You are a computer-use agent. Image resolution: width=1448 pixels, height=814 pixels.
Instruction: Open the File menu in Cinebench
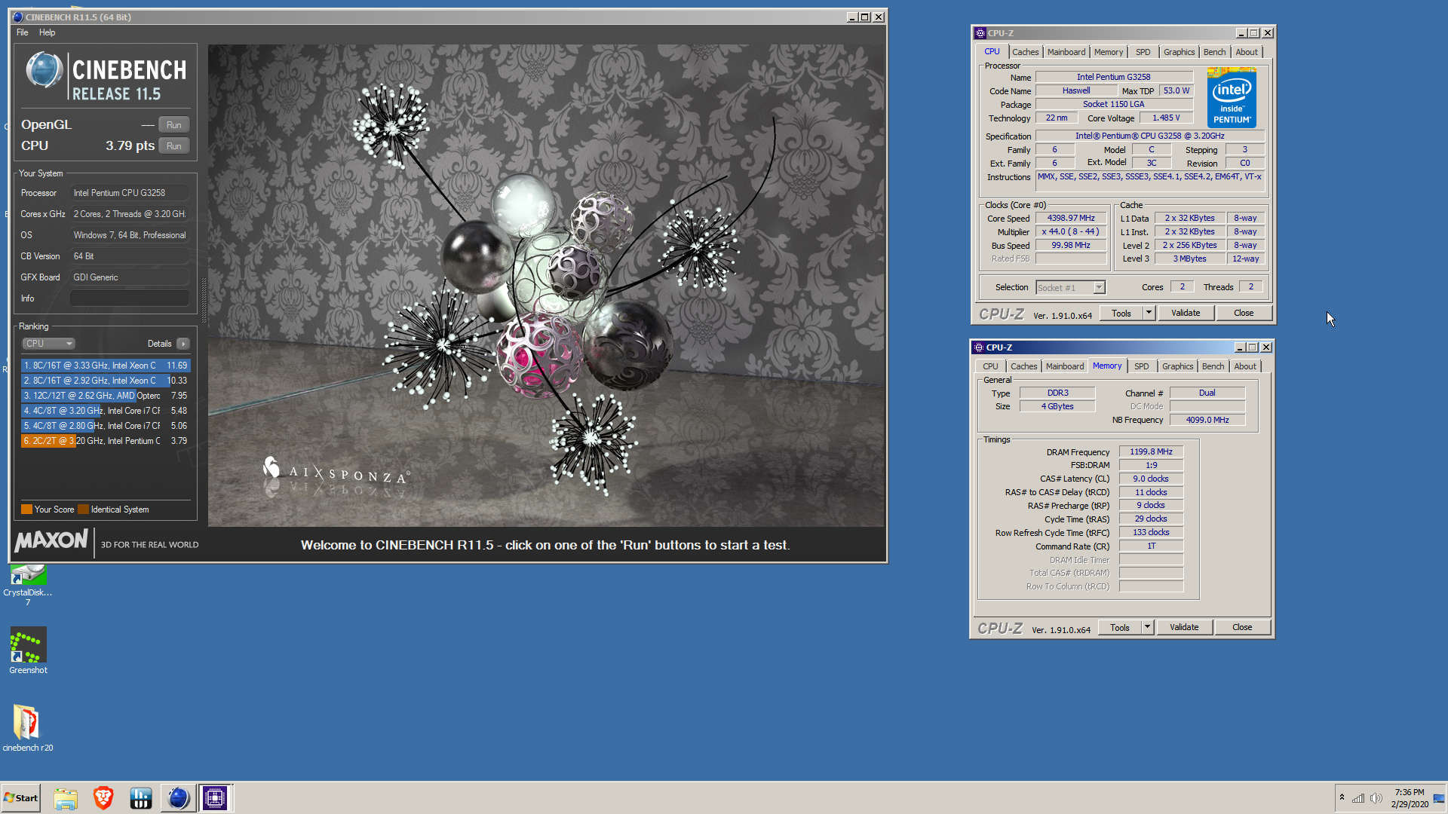pos(23,32)
